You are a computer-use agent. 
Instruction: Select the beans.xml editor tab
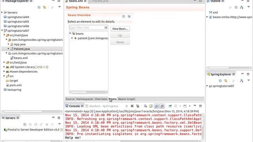click(x=76, y=1)
